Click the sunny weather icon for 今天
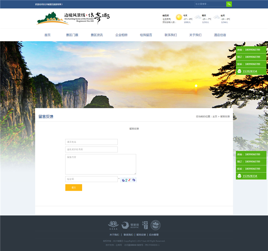This screenshot has height=251, width=268. tap(179, 17)
